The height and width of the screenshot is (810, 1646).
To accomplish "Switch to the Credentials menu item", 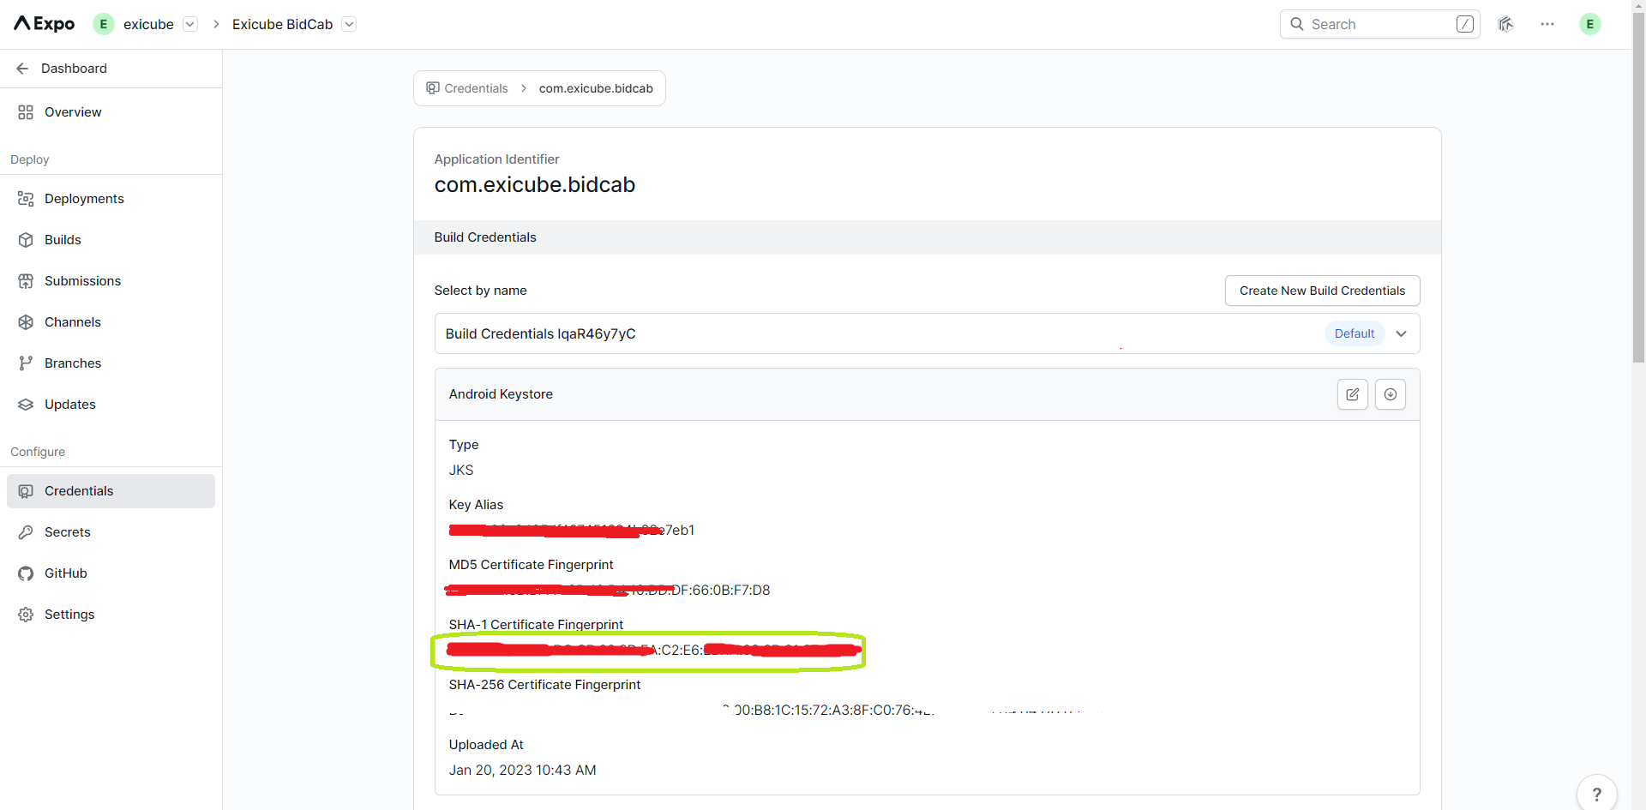I will (x=78, y=490).
